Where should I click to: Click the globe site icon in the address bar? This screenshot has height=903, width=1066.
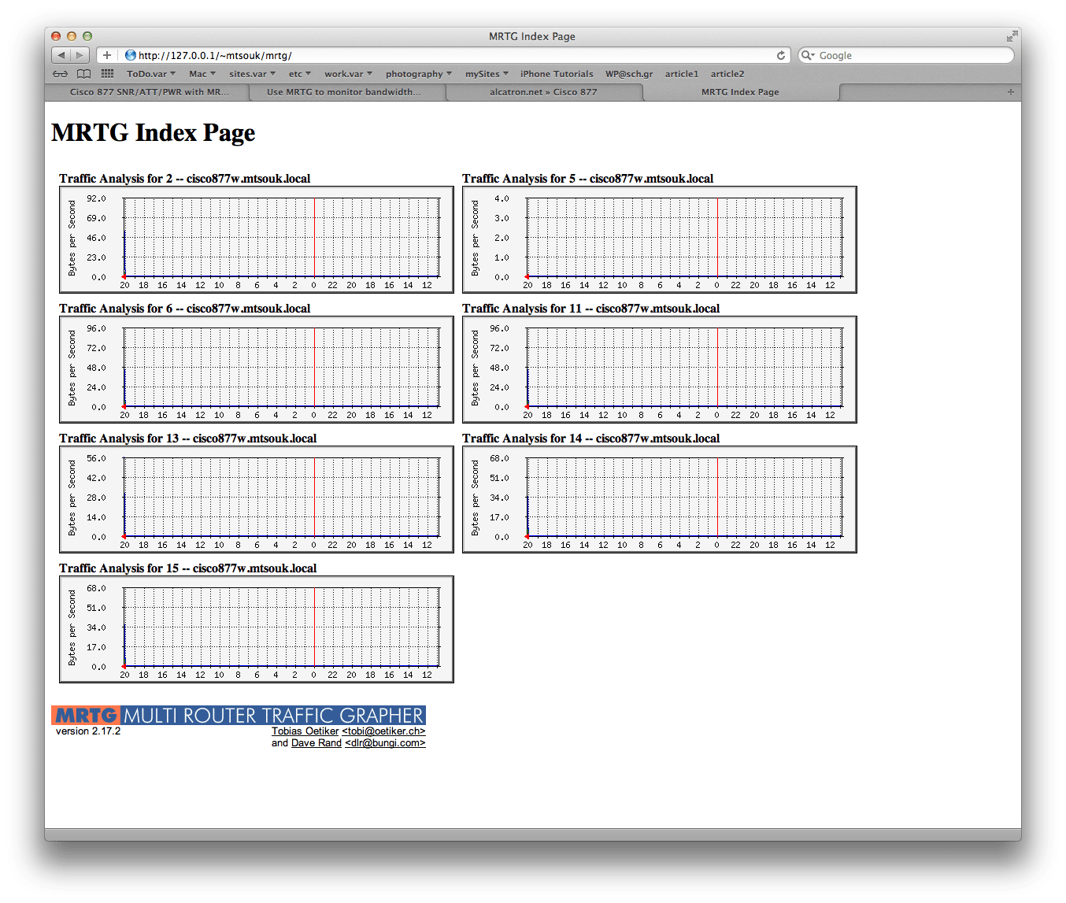pyautogui.click(x=131, y=55)
